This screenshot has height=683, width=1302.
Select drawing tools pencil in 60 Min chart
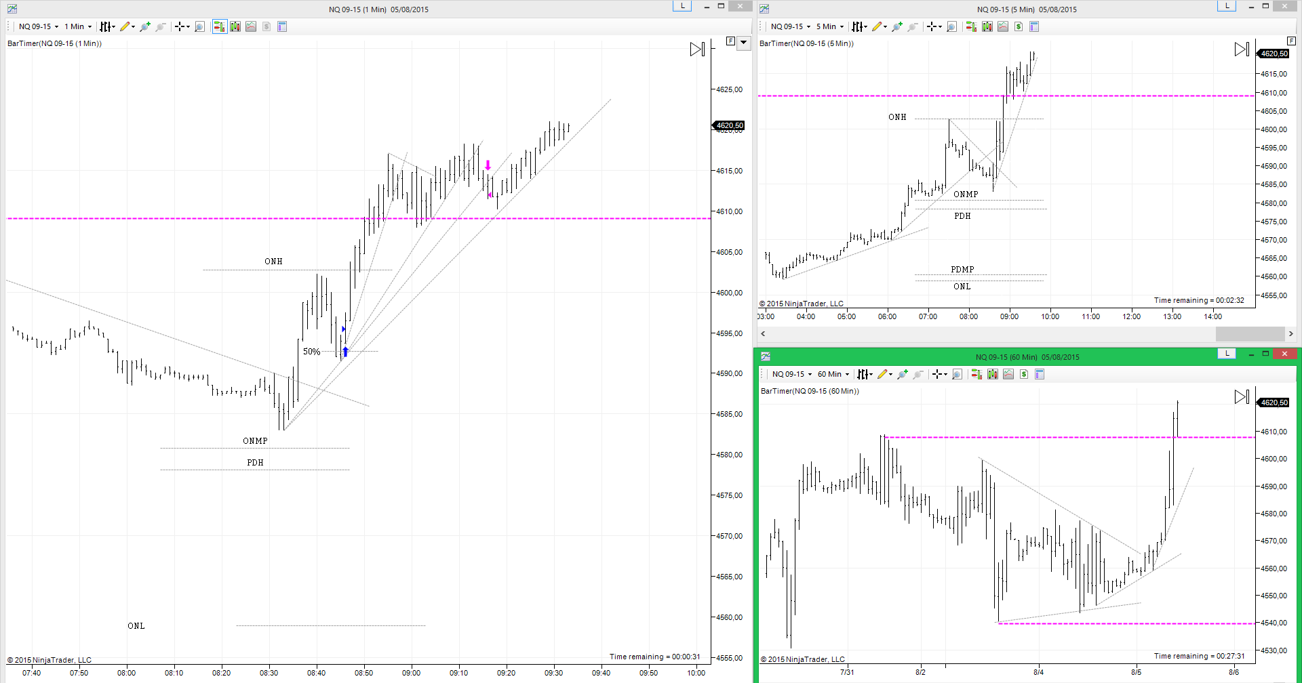click(884, 374)
